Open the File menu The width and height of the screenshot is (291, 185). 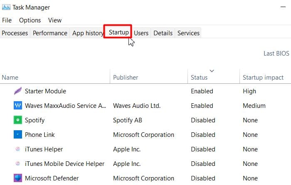click(7, 20)
